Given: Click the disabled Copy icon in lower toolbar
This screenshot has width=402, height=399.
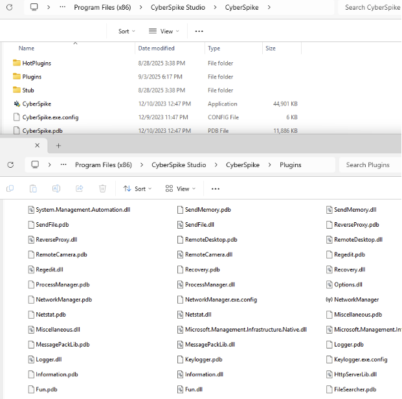Looking at the screenshot, I should click(x=10, y=188).
